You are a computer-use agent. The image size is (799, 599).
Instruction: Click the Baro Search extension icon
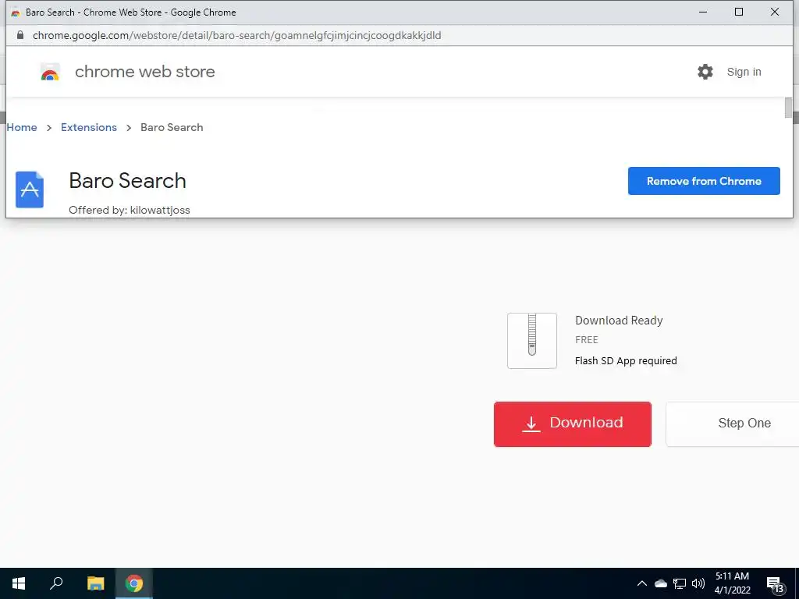pyautogui.click(x=30, y=190)
